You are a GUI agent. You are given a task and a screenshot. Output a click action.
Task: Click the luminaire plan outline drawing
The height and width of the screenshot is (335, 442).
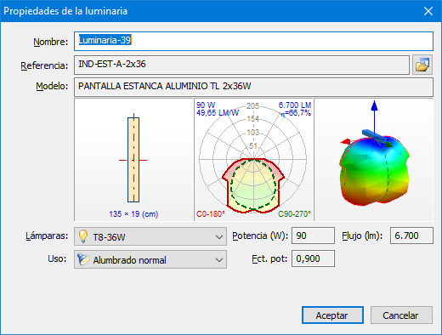133,160
